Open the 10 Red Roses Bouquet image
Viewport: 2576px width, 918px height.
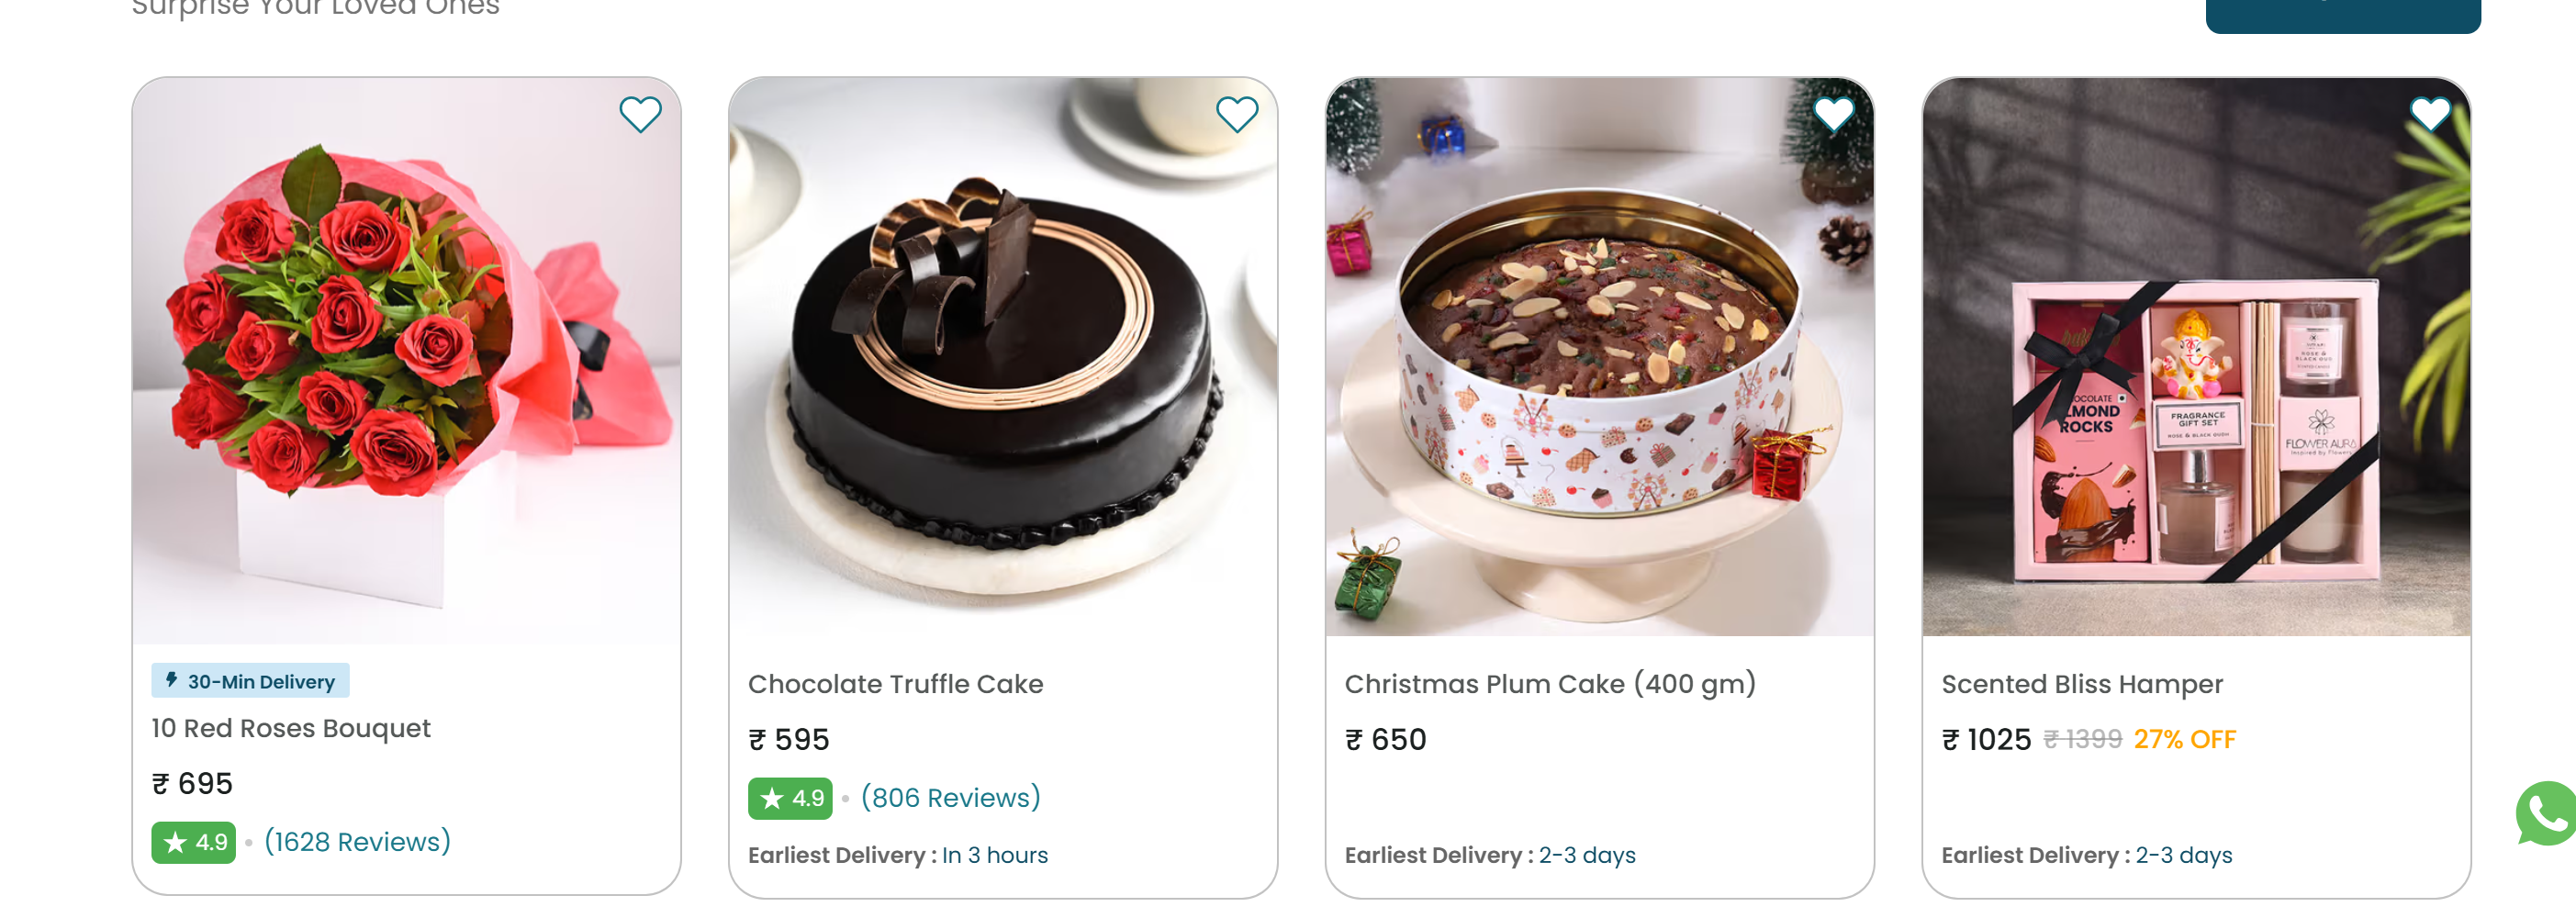(406, 360)
